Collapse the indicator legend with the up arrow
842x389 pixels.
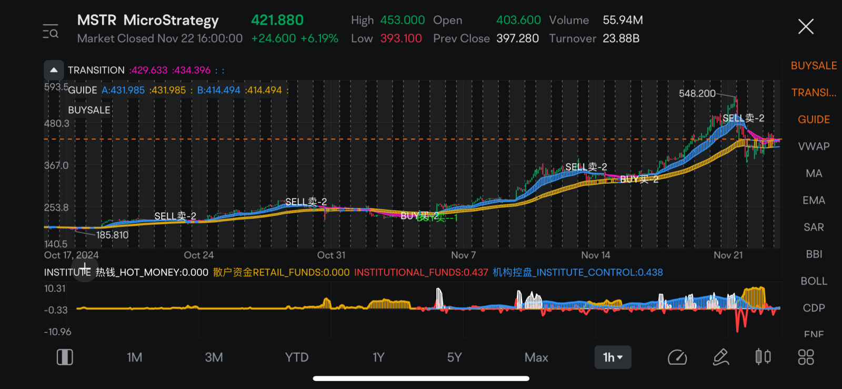coord(54,70)
